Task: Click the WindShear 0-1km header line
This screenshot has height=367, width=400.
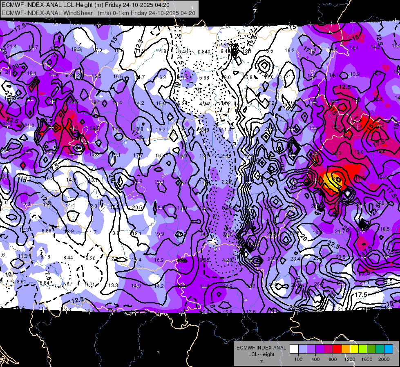Action: pos(98,13)
